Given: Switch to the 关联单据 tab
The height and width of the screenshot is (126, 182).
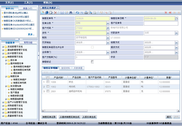Looking at the screenshot, I should [x=78, y=68].
